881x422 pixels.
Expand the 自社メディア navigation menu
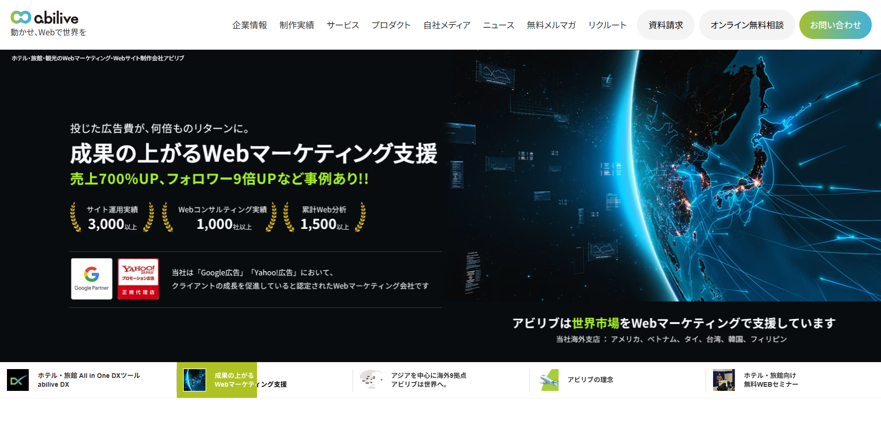click(x=447, y=25)
